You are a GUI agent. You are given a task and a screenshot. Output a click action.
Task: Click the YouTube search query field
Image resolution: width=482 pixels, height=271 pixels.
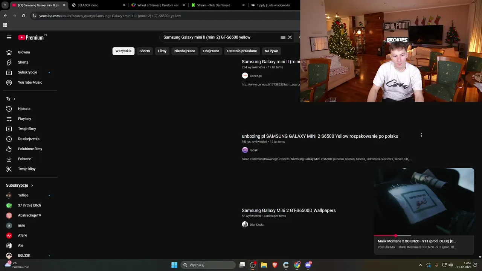pos(220,37)
